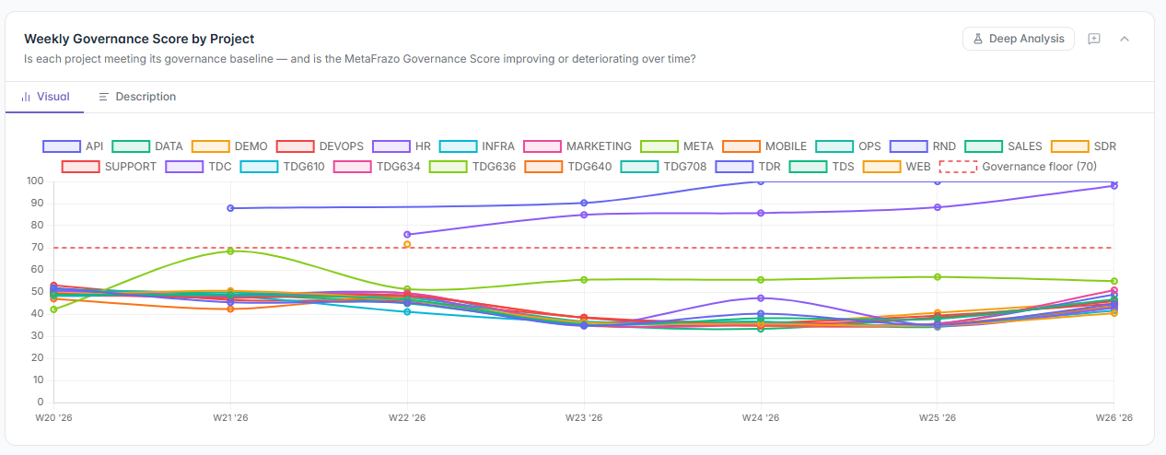Screen dimensions: 1166x455
Task: Toggle TDG640 legend entry
Action: [568, 167]
